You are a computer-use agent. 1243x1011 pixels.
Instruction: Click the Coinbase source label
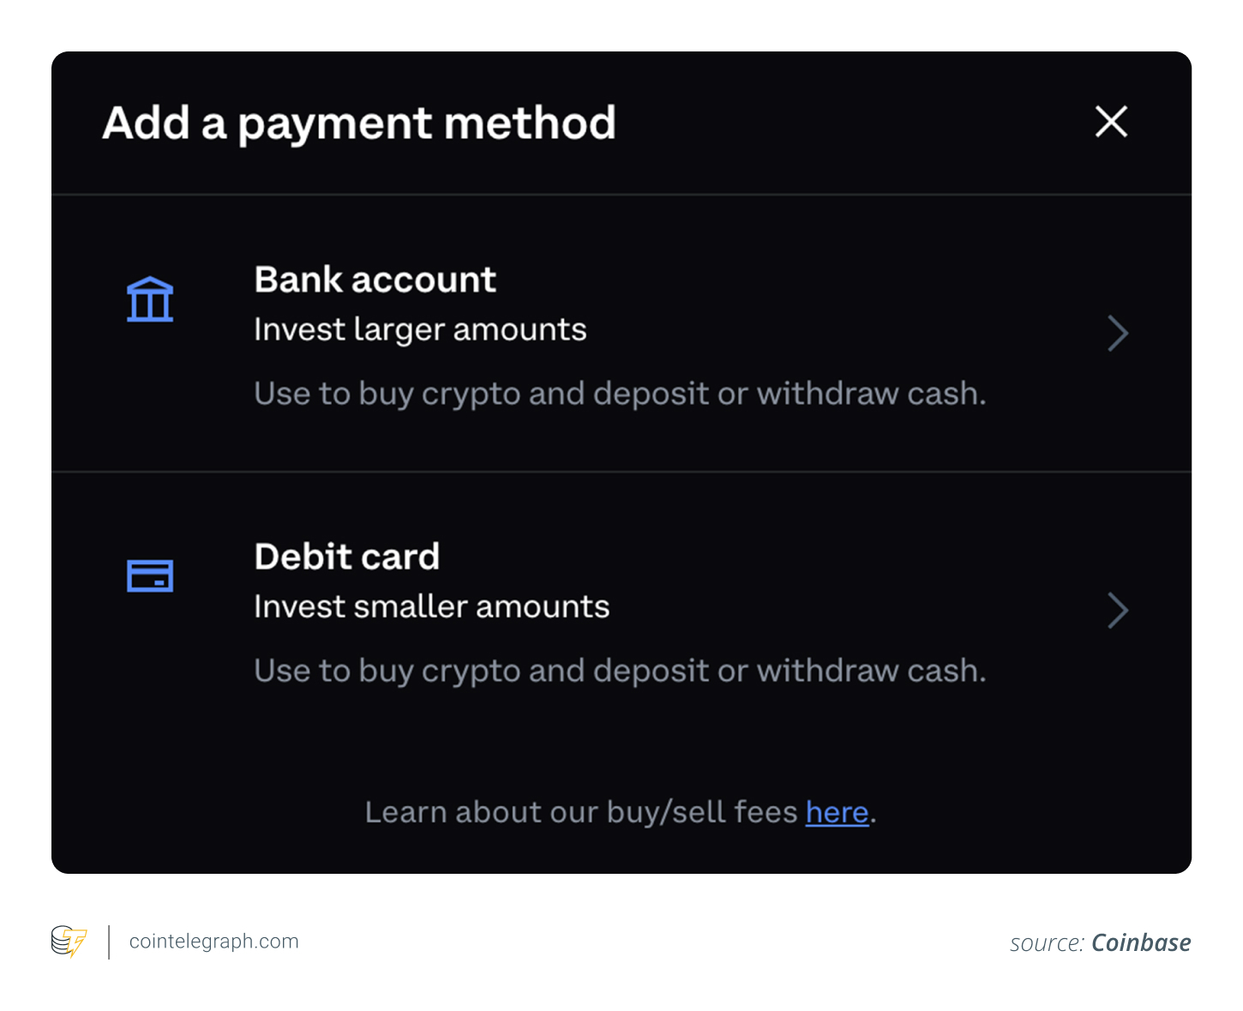click(x=1141, y=943)
